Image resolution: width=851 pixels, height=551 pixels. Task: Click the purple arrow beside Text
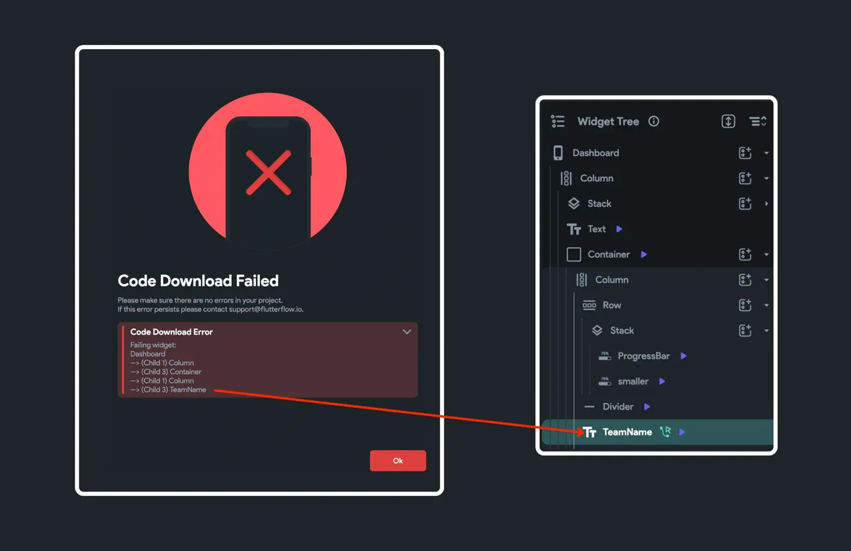tap(619, 229)
